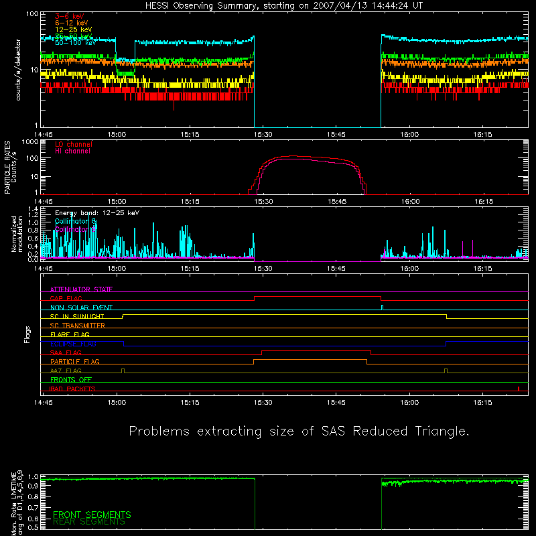This screenshot has height=536, width=536.
Task: Click the 'Energy band: 12-25 keV' text
Action: (x=97, y=213)
